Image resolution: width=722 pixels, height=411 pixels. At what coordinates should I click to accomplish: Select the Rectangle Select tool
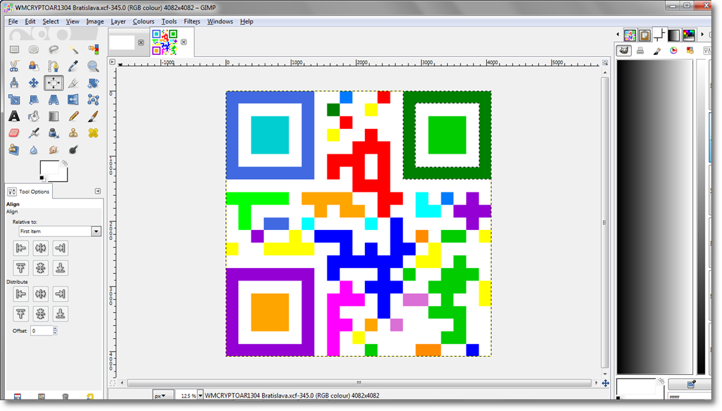(14, 49)
